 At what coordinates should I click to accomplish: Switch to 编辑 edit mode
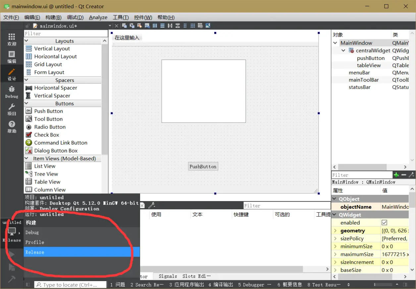12,57
